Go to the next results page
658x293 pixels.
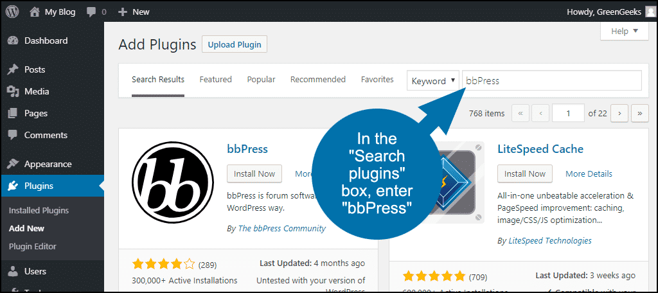coord(619,113)
